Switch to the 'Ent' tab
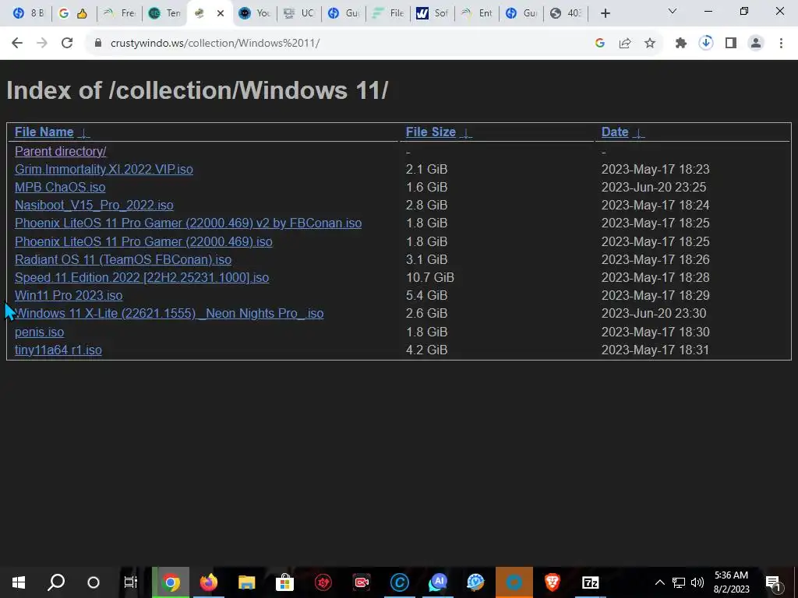 point(477,13)
